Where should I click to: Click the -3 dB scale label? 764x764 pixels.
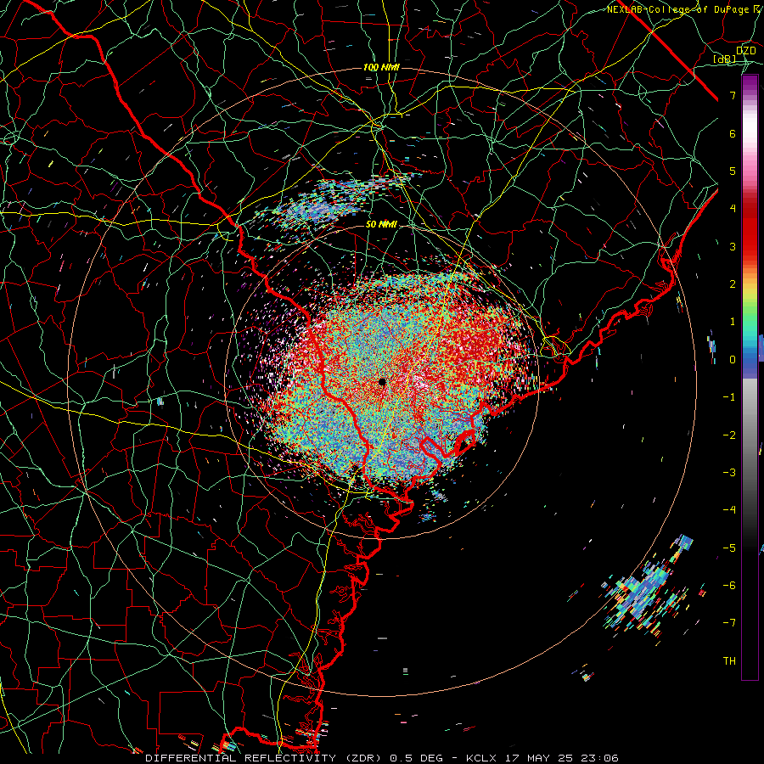coord(729,472)
